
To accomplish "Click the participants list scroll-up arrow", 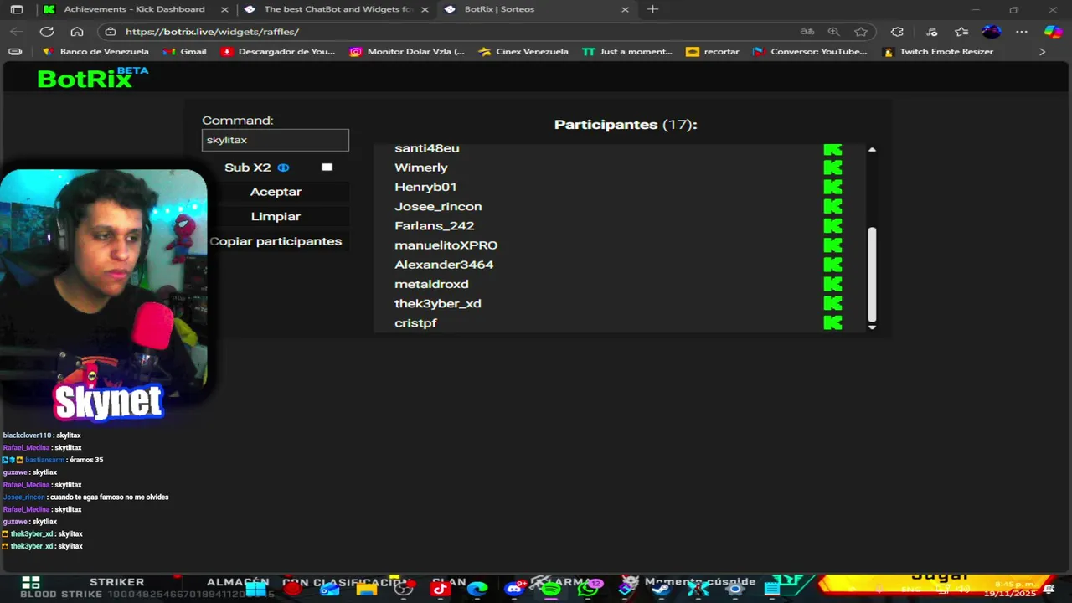I will [x=872, y=149].
